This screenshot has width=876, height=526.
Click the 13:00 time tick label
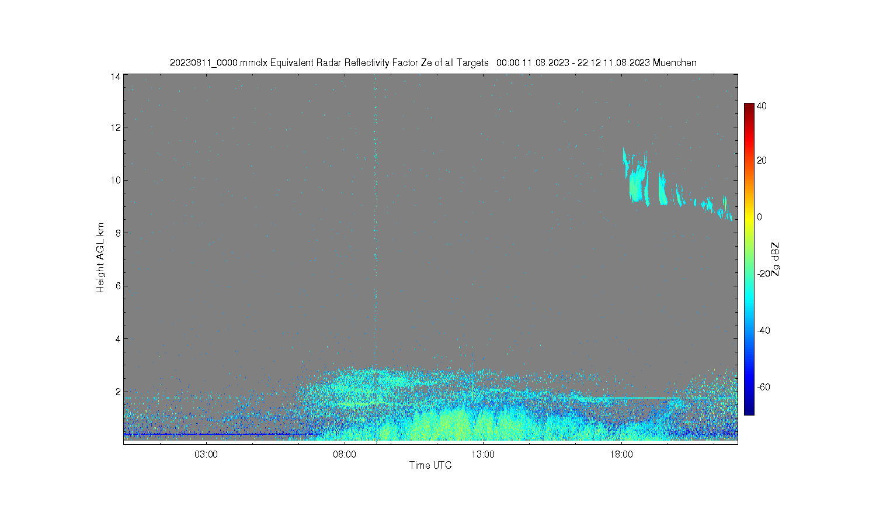coord(483,454)
